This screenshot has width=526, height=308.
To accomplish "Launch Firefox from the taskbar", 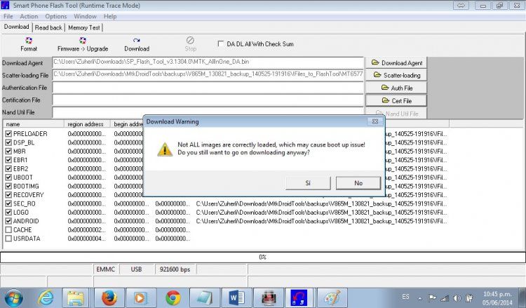I will 109,297.
